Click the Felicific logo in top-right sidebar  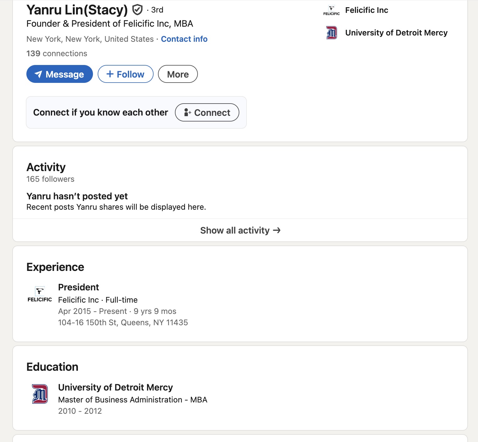pyautogui.click(x=331, y=10)
